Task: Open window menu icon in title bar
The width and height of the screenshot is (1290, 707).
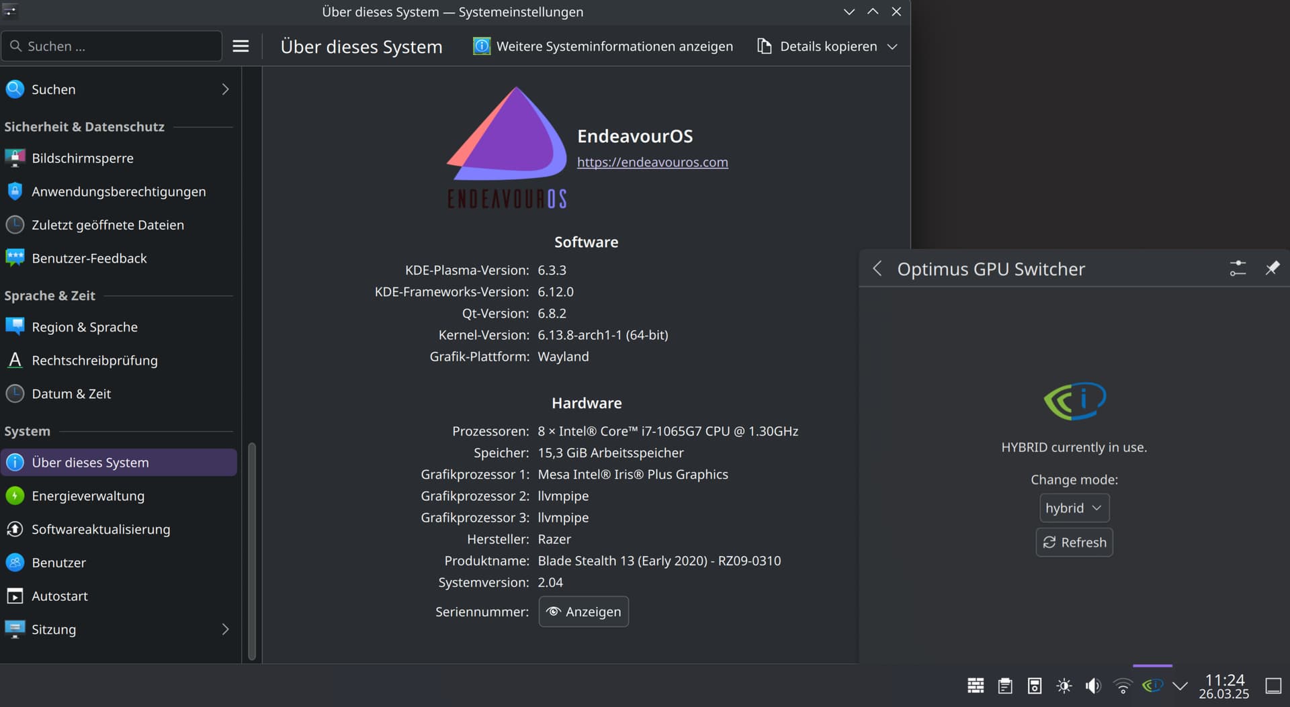Action: point(10,11)
